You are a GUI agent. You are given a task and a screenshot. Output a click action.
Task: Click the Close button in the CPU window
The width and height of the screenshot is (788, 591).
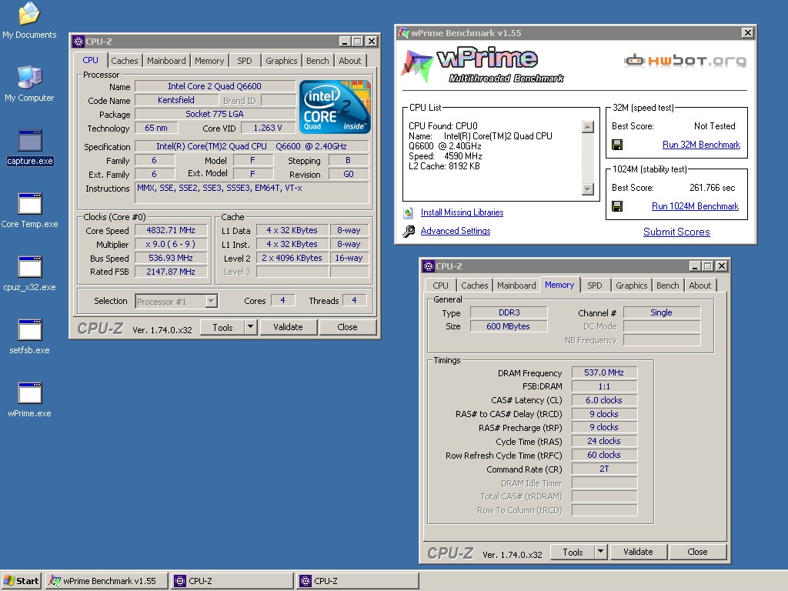pyautogui.click(x=347, y=327)
